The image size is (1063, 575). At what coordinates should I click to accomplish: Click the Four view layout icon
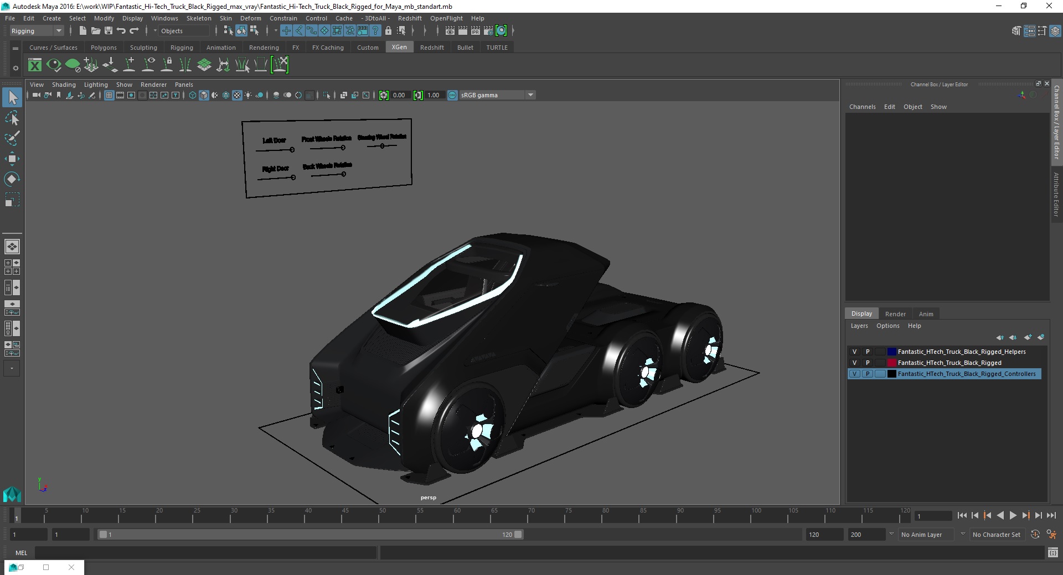coord(12,267)
